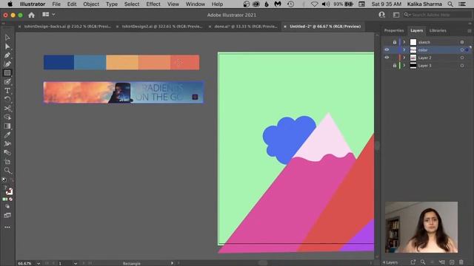Select the Zoom tool
This screenshot has width=474, height=266.
7,171
